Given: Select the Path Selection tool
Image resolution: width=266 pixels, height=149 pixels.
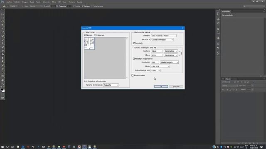Looking at the screenshot, I should coord(2,73).
